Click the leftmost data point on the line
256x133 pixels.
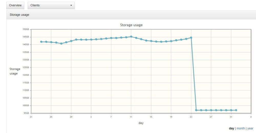tap(41, 42)
